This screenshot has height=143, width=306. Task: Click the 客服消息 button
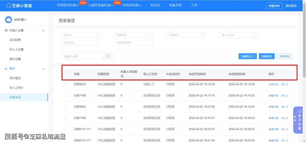pyautogui.click(x=274, y=6)
